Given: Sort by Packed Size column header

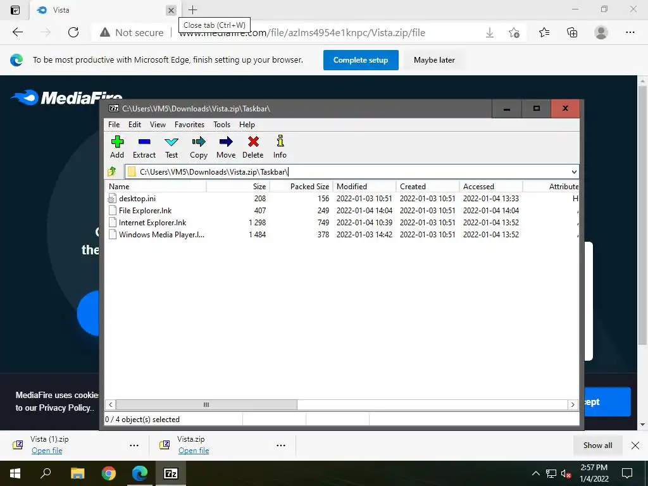Looking at the screenshot, I should point(301,187).
